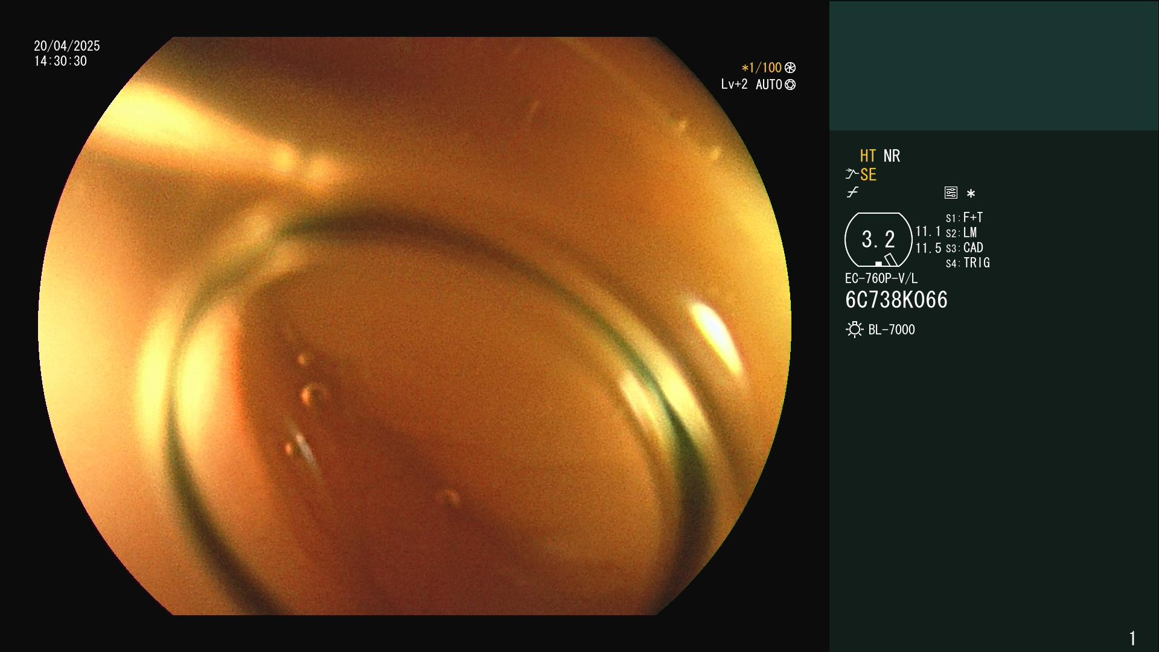Click the image counter 1
1159x652 pixels.
1132,638
